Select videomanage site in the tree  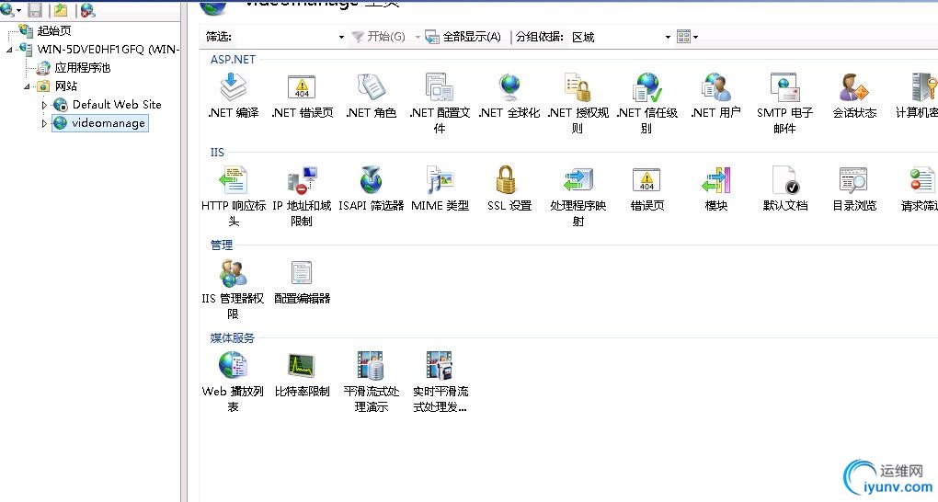tap(100, 123)
